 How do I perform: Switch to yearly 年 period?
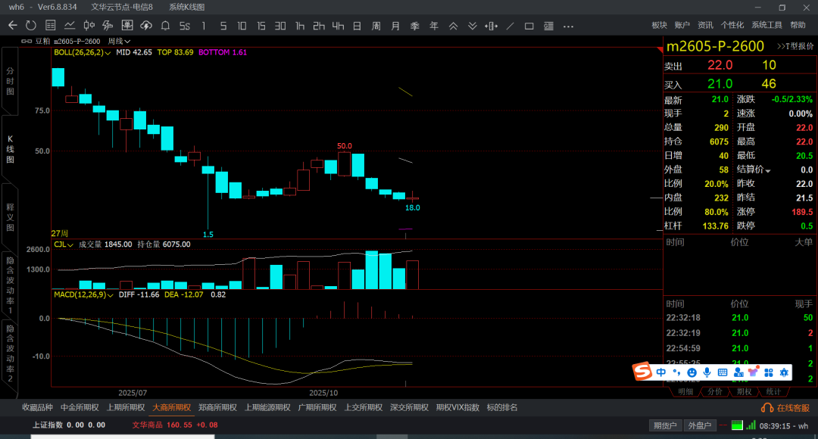(433, 26)
